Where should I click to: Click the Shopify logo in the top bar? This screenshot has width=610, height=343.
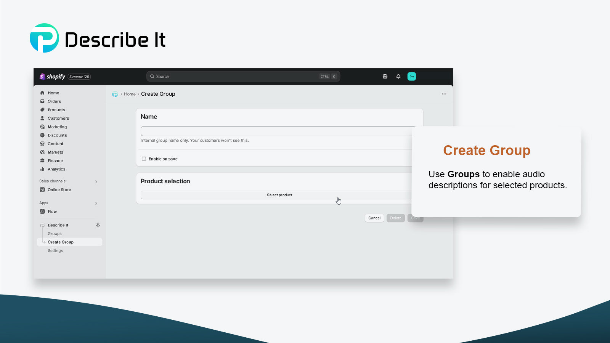point(53,77)
